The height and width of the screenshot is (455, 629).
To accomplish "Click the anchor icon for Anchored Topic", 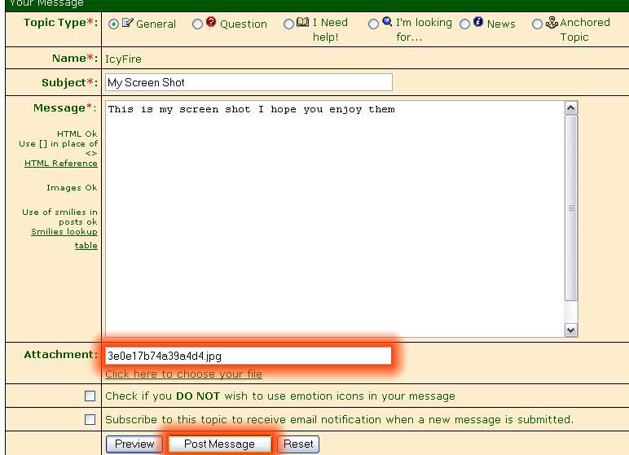I will (552, 23).
